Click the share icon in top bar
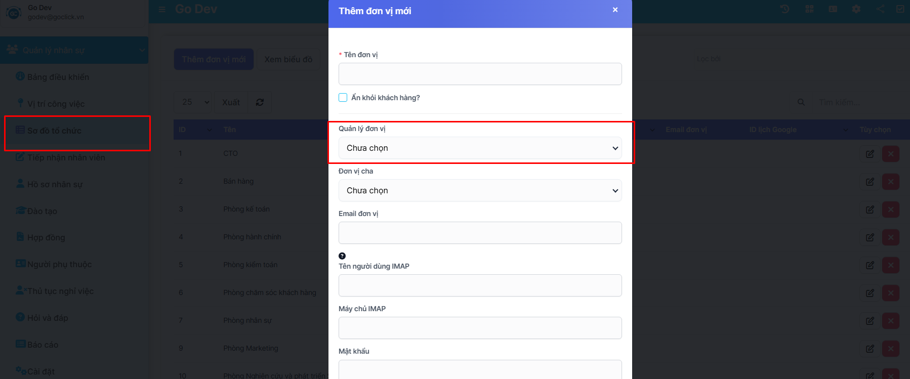The image size is (910, 379). pyautogui.click(x=881, y=9)
